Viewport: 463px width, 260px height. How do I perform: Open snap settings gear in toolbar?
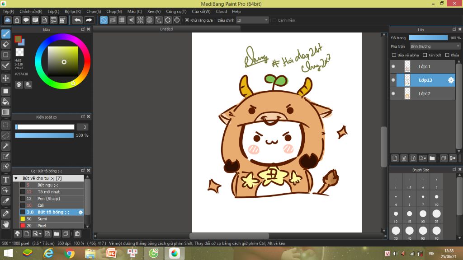point(177,20)
